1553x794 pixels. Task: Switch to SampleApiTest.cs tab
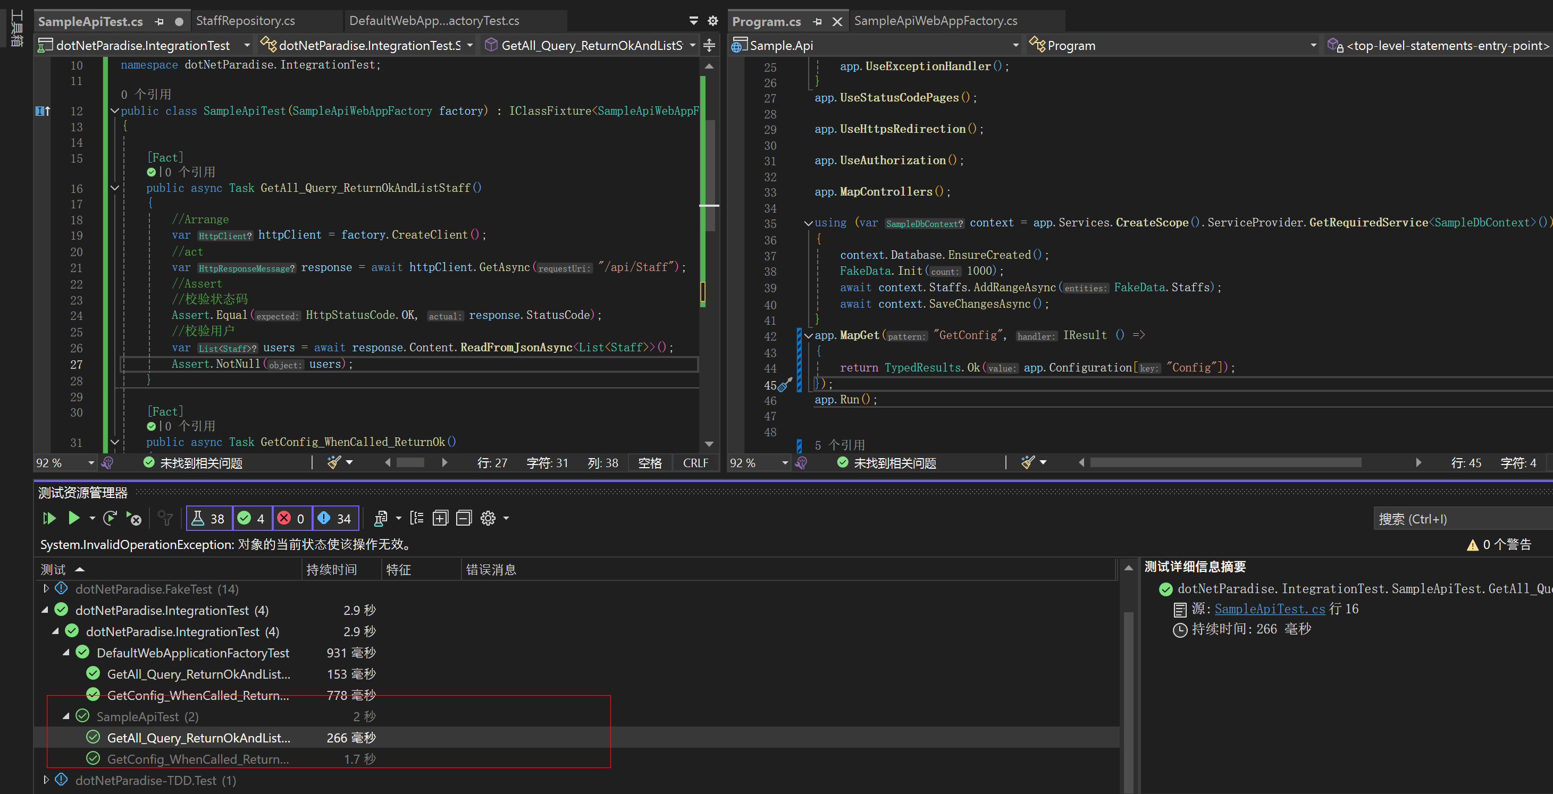tap(90, 21)
